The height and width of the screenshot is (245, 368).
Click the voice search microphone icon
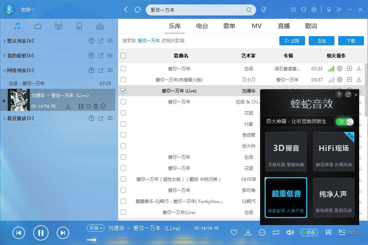[x=263, y=10]
